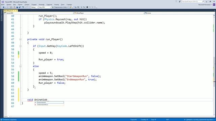Viewport: 216px width, 121px height.
Task: Click the undo arrow icon
Action: pos(23,7)
